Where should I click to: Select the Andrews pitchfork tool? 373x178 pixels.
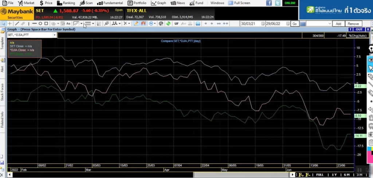pyautogui.click(x=107, y=24)
